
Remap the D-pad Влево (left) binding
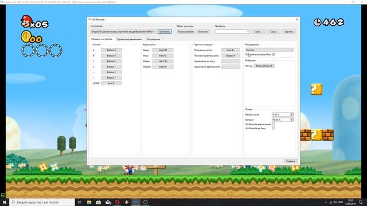pos(163,61)
